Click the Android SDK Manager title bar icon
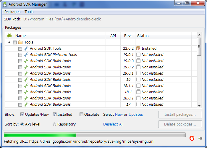The image size is (207, 148). point(5,4)
